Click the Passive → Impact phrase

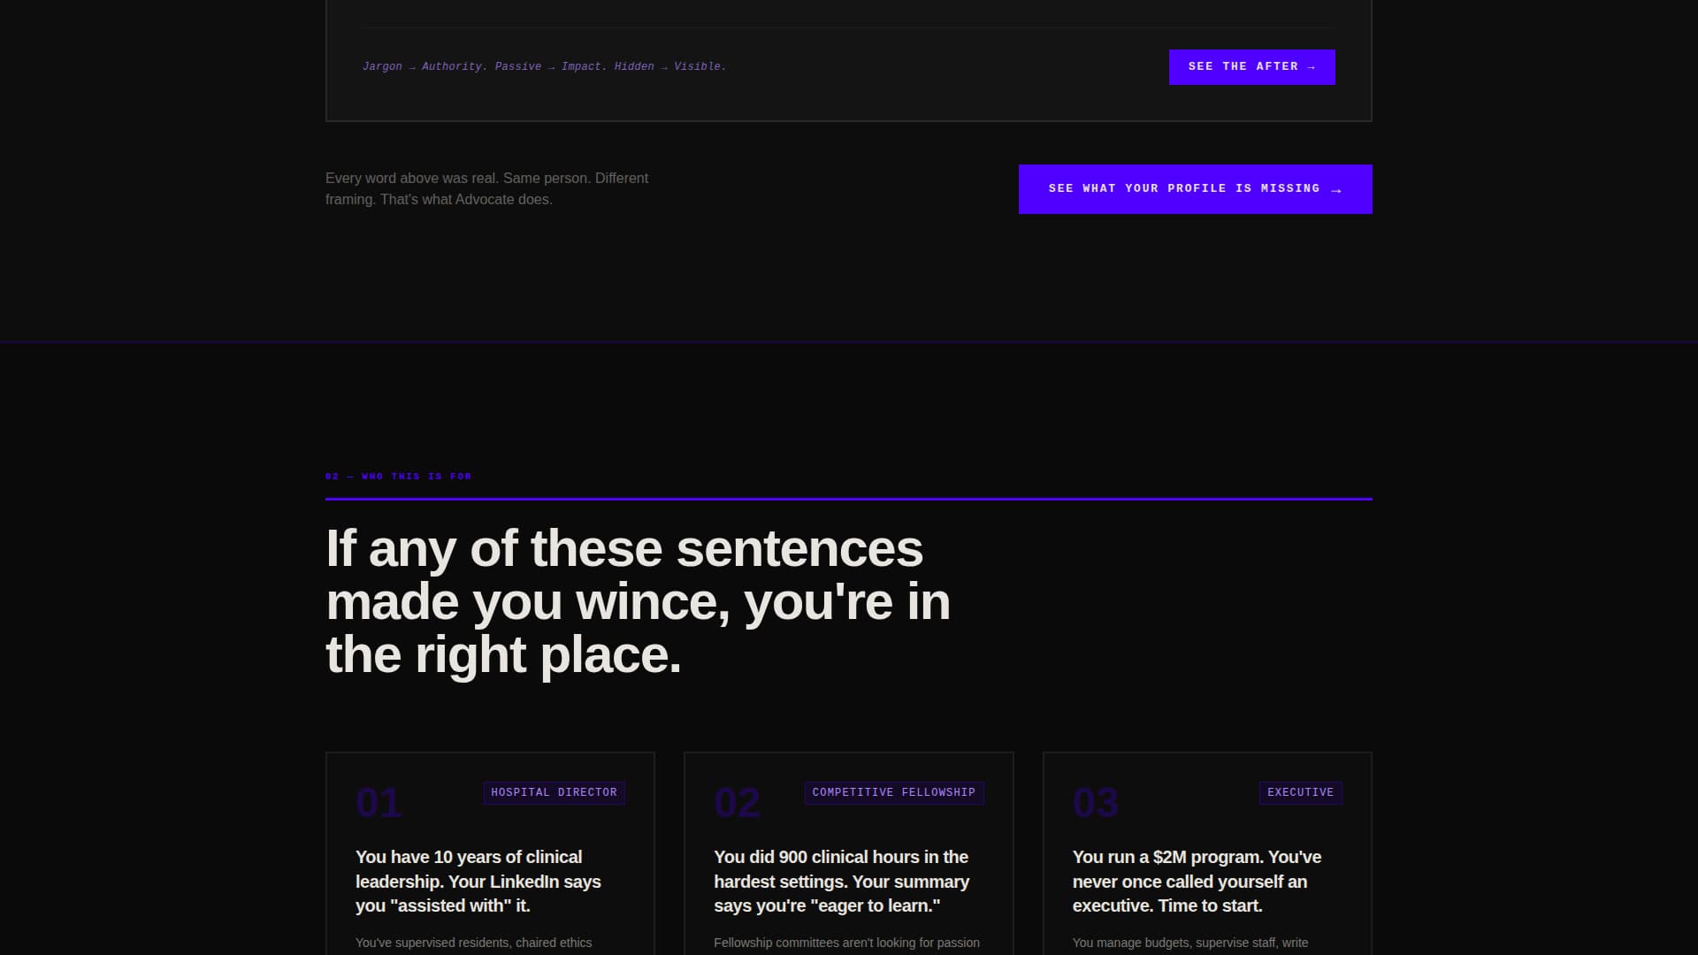click(548, 66)
